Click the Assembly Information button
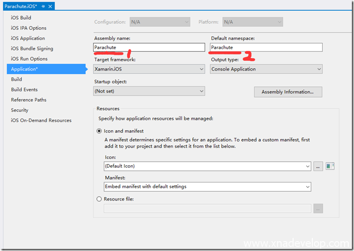The image size is (354, 251). 288,92
